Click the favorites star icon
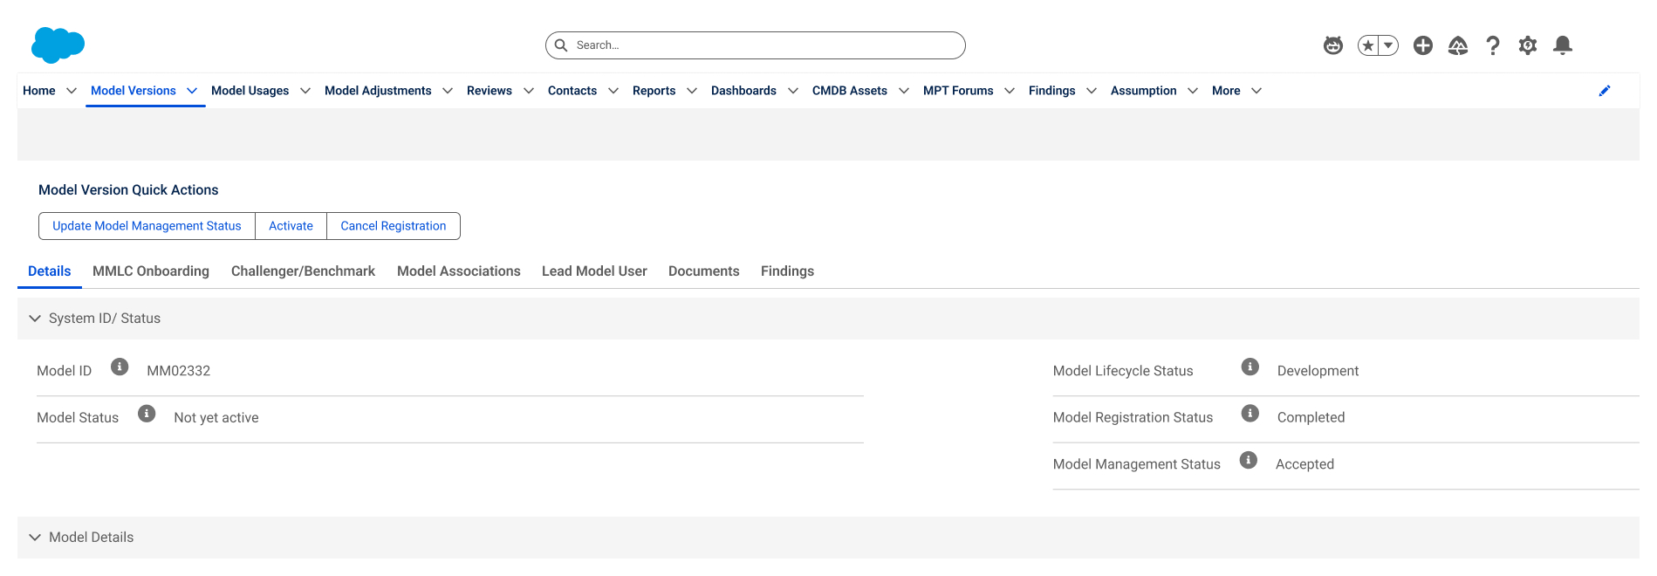 (1368, 45)
